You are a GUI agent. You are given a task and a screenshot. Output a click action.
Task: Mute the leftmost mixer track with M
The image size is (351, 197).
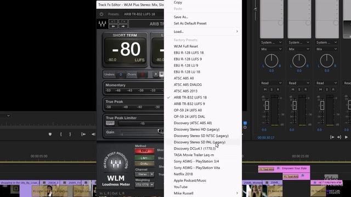(265, 89)
